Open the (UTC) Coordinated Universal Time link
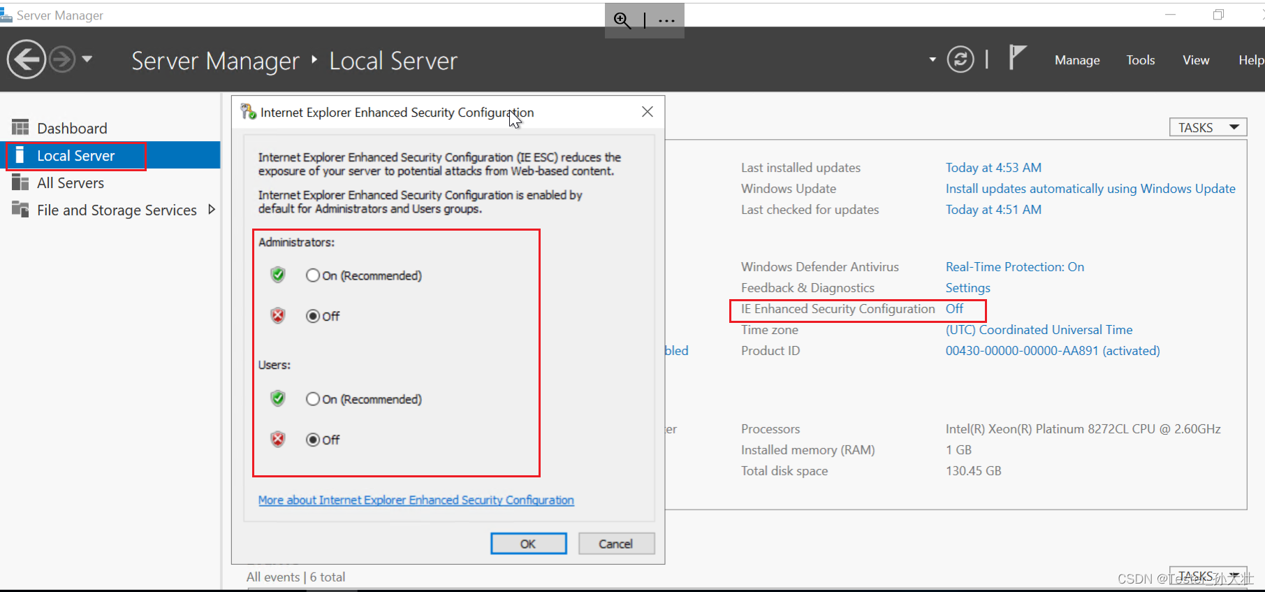The image size is (1265, 592). [1039, 330]
